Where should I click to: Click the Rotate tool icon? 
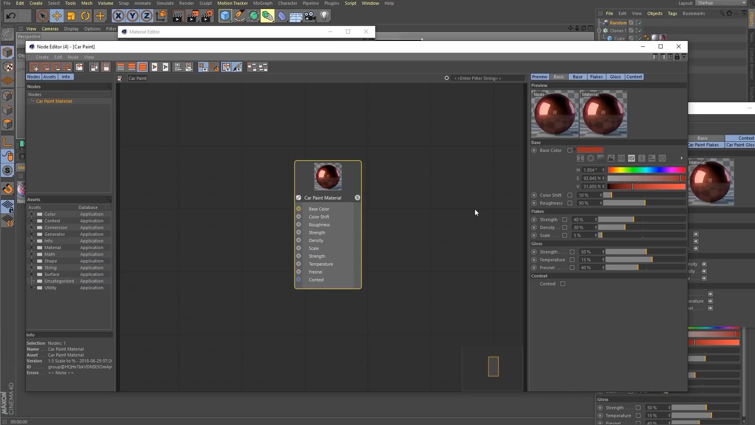[x=85, y=16]
